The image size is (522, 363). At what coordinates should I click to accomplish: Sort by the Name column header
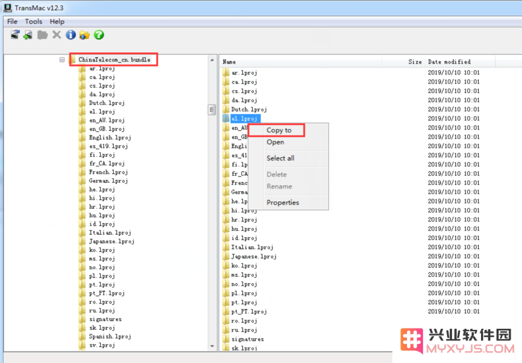click(x=301, y=62)
